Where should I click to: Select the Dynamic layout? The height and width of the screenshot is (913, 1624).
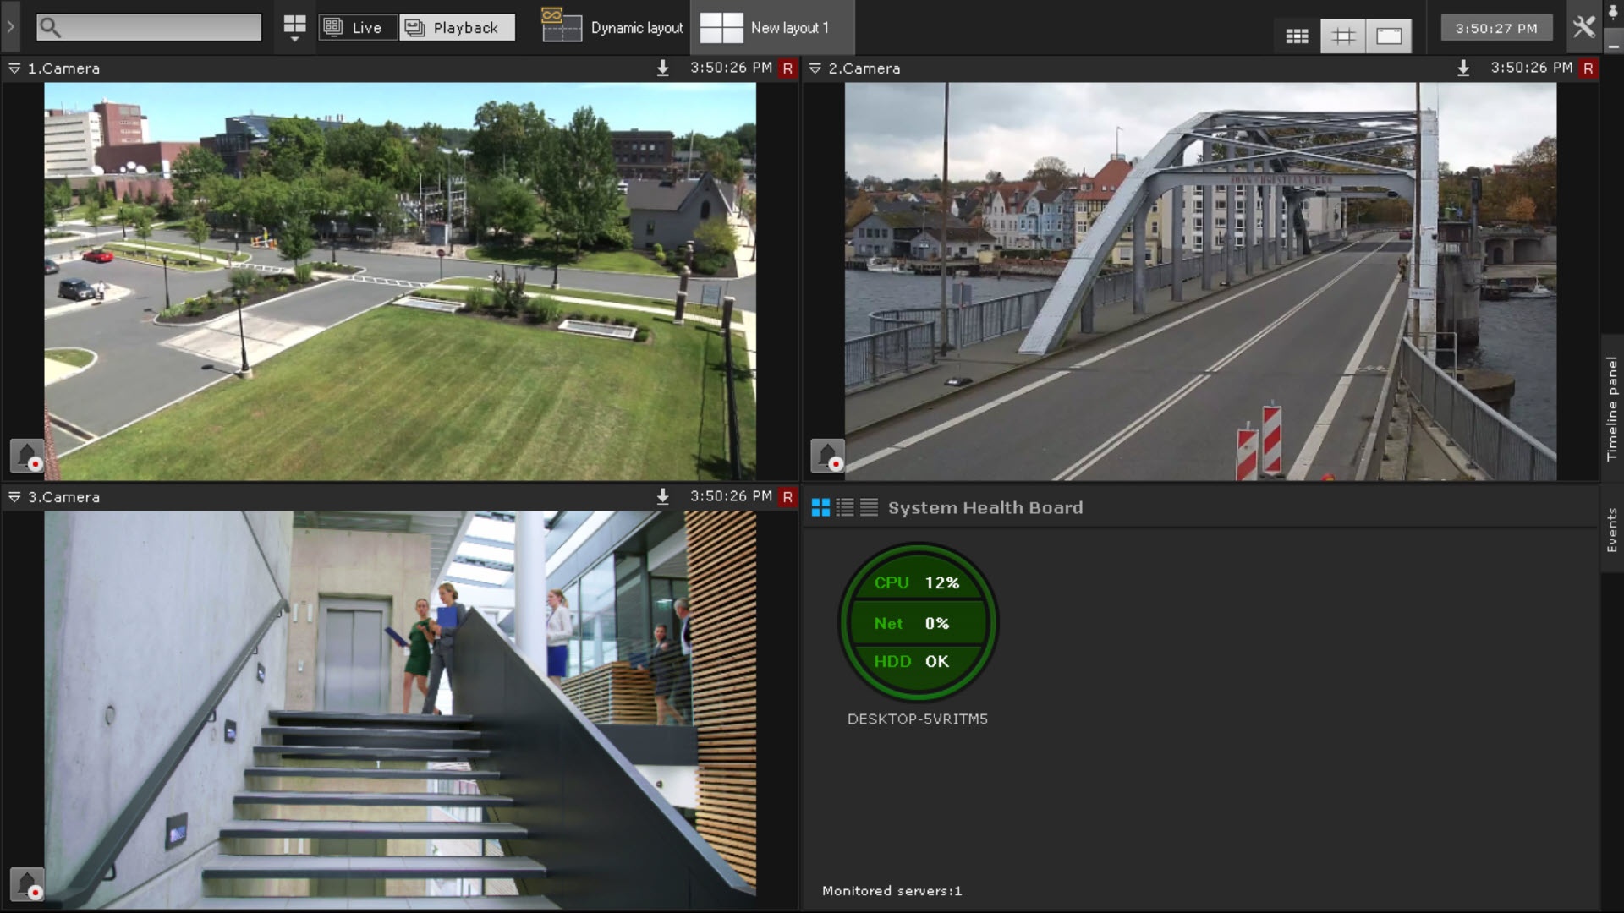pos(613,27)
